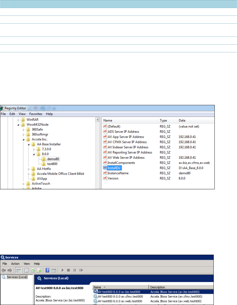Select AV Reporting Server IP Address value
Viewport: 237px width, 305px height.
(130, 152)
